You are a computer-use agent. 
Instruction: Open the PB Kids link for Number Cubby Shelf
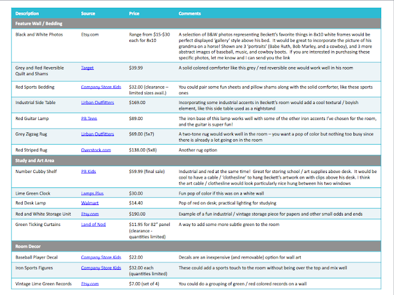click(x=89, y=172)
